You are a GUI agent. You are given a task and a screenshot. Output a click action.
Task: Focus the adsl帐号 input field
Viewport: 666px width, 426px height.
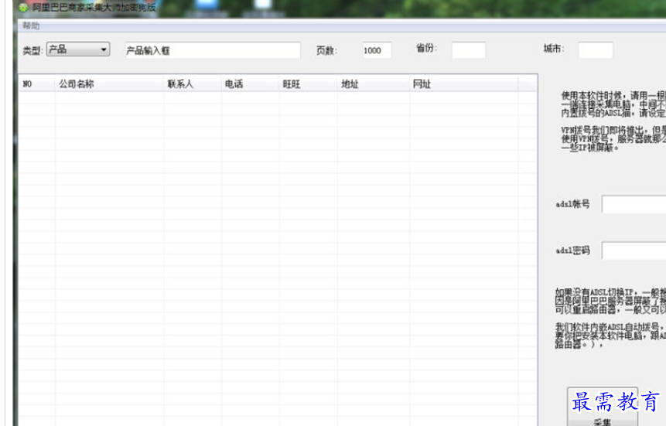pos(634,204)
